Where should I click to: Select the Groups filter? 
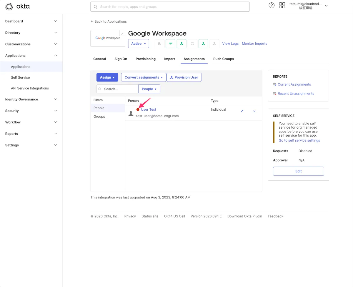[99, 117]
